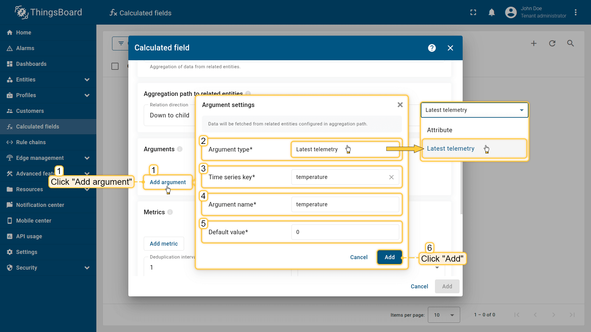The width and height of the screenshot is (591, 332).
Task: Open Rule chains in sidebar
Action: coord(31,142)
